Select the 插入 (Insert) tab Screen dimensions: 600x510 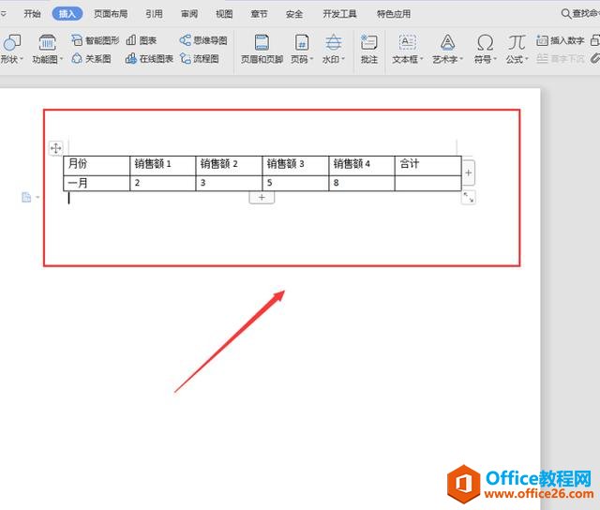click(x=67, y=14)
